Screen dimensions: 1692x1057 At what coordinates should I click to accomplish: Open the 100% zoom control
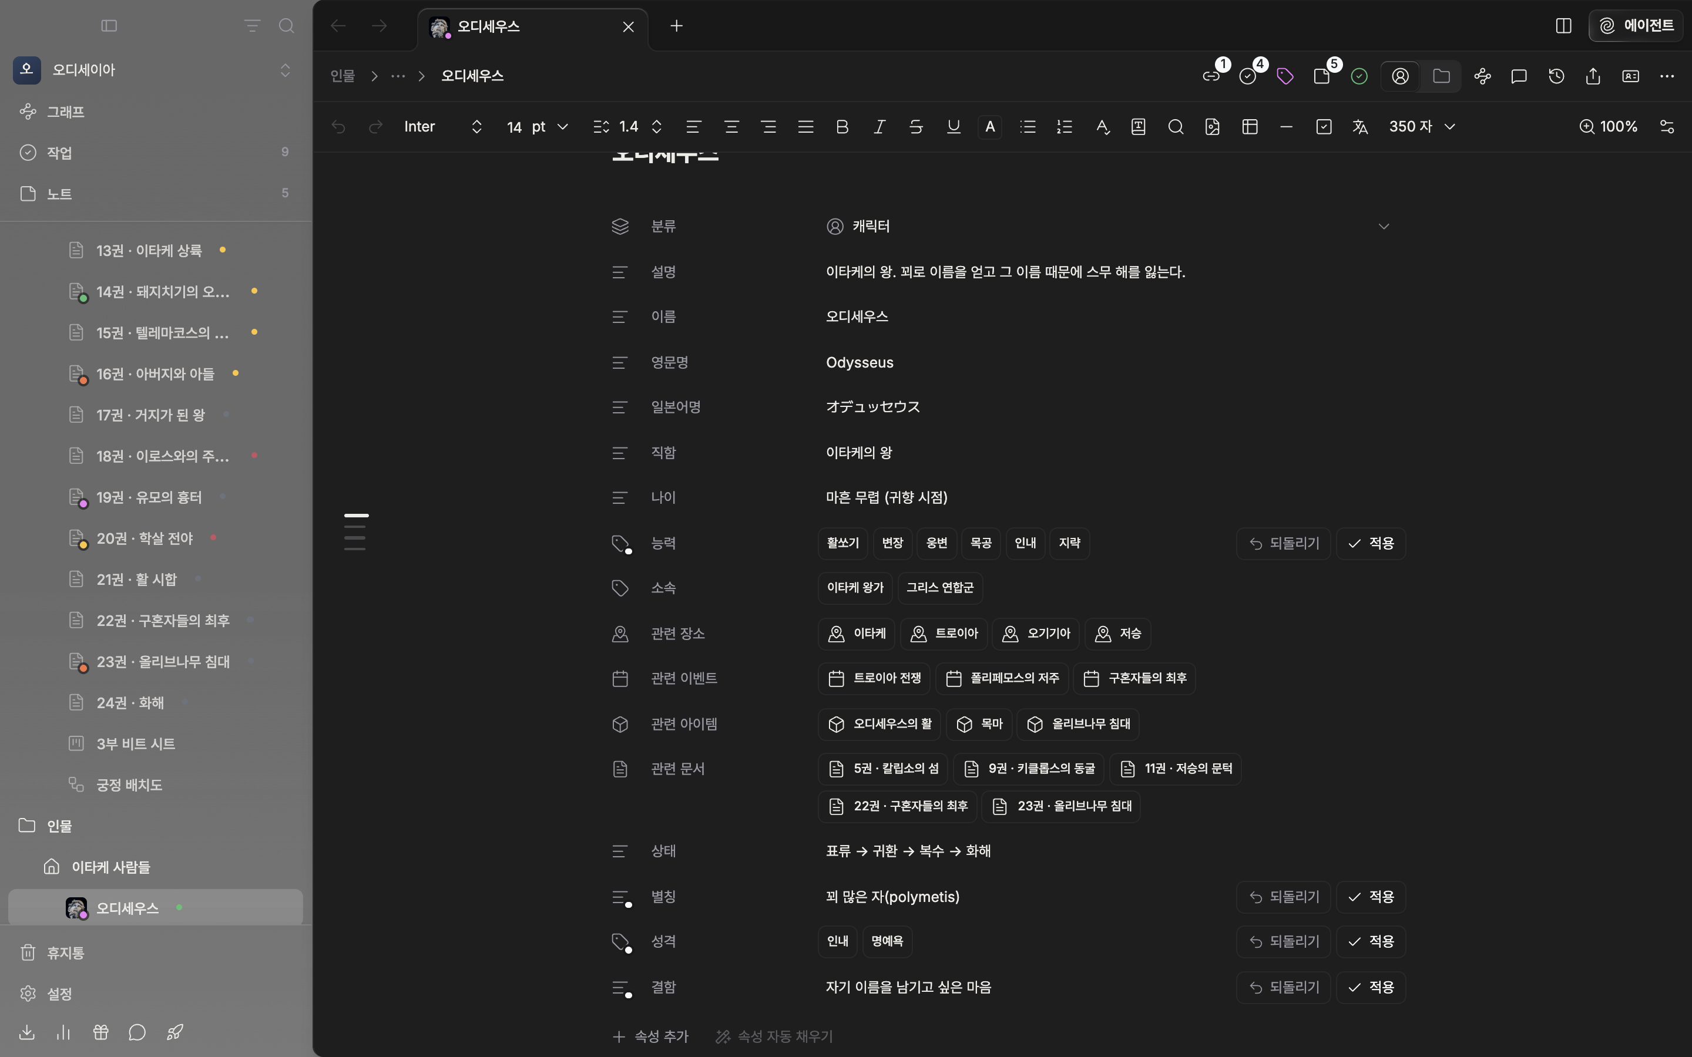point(1608,126)
